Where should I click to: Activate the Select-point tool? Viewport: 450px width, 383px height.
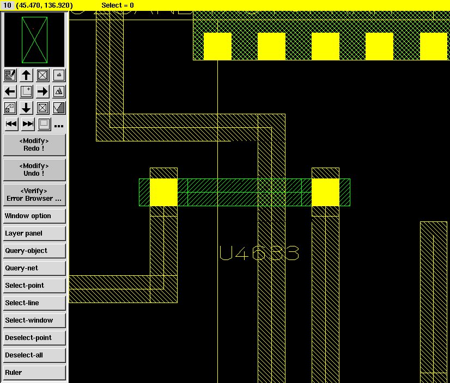coord(34,286)
